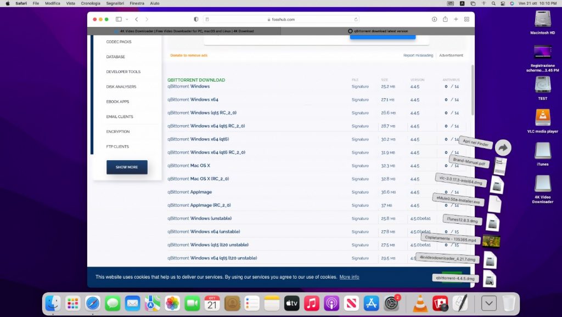Open a new tab with plus icon
Viewport: 562px width, 317px height.
coord(456,19)
